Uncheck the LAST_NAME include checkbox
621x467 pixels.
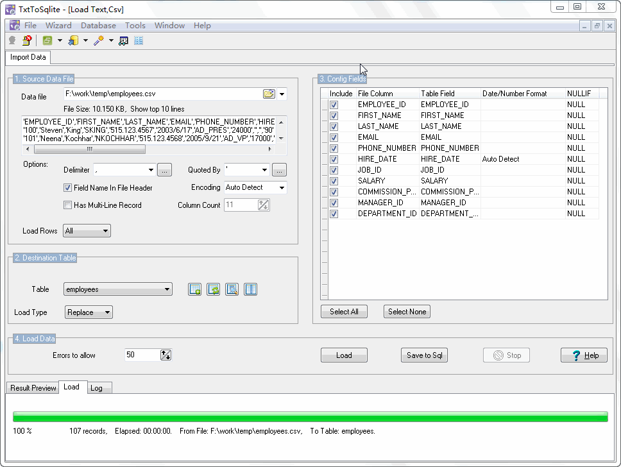coord(334,127)
